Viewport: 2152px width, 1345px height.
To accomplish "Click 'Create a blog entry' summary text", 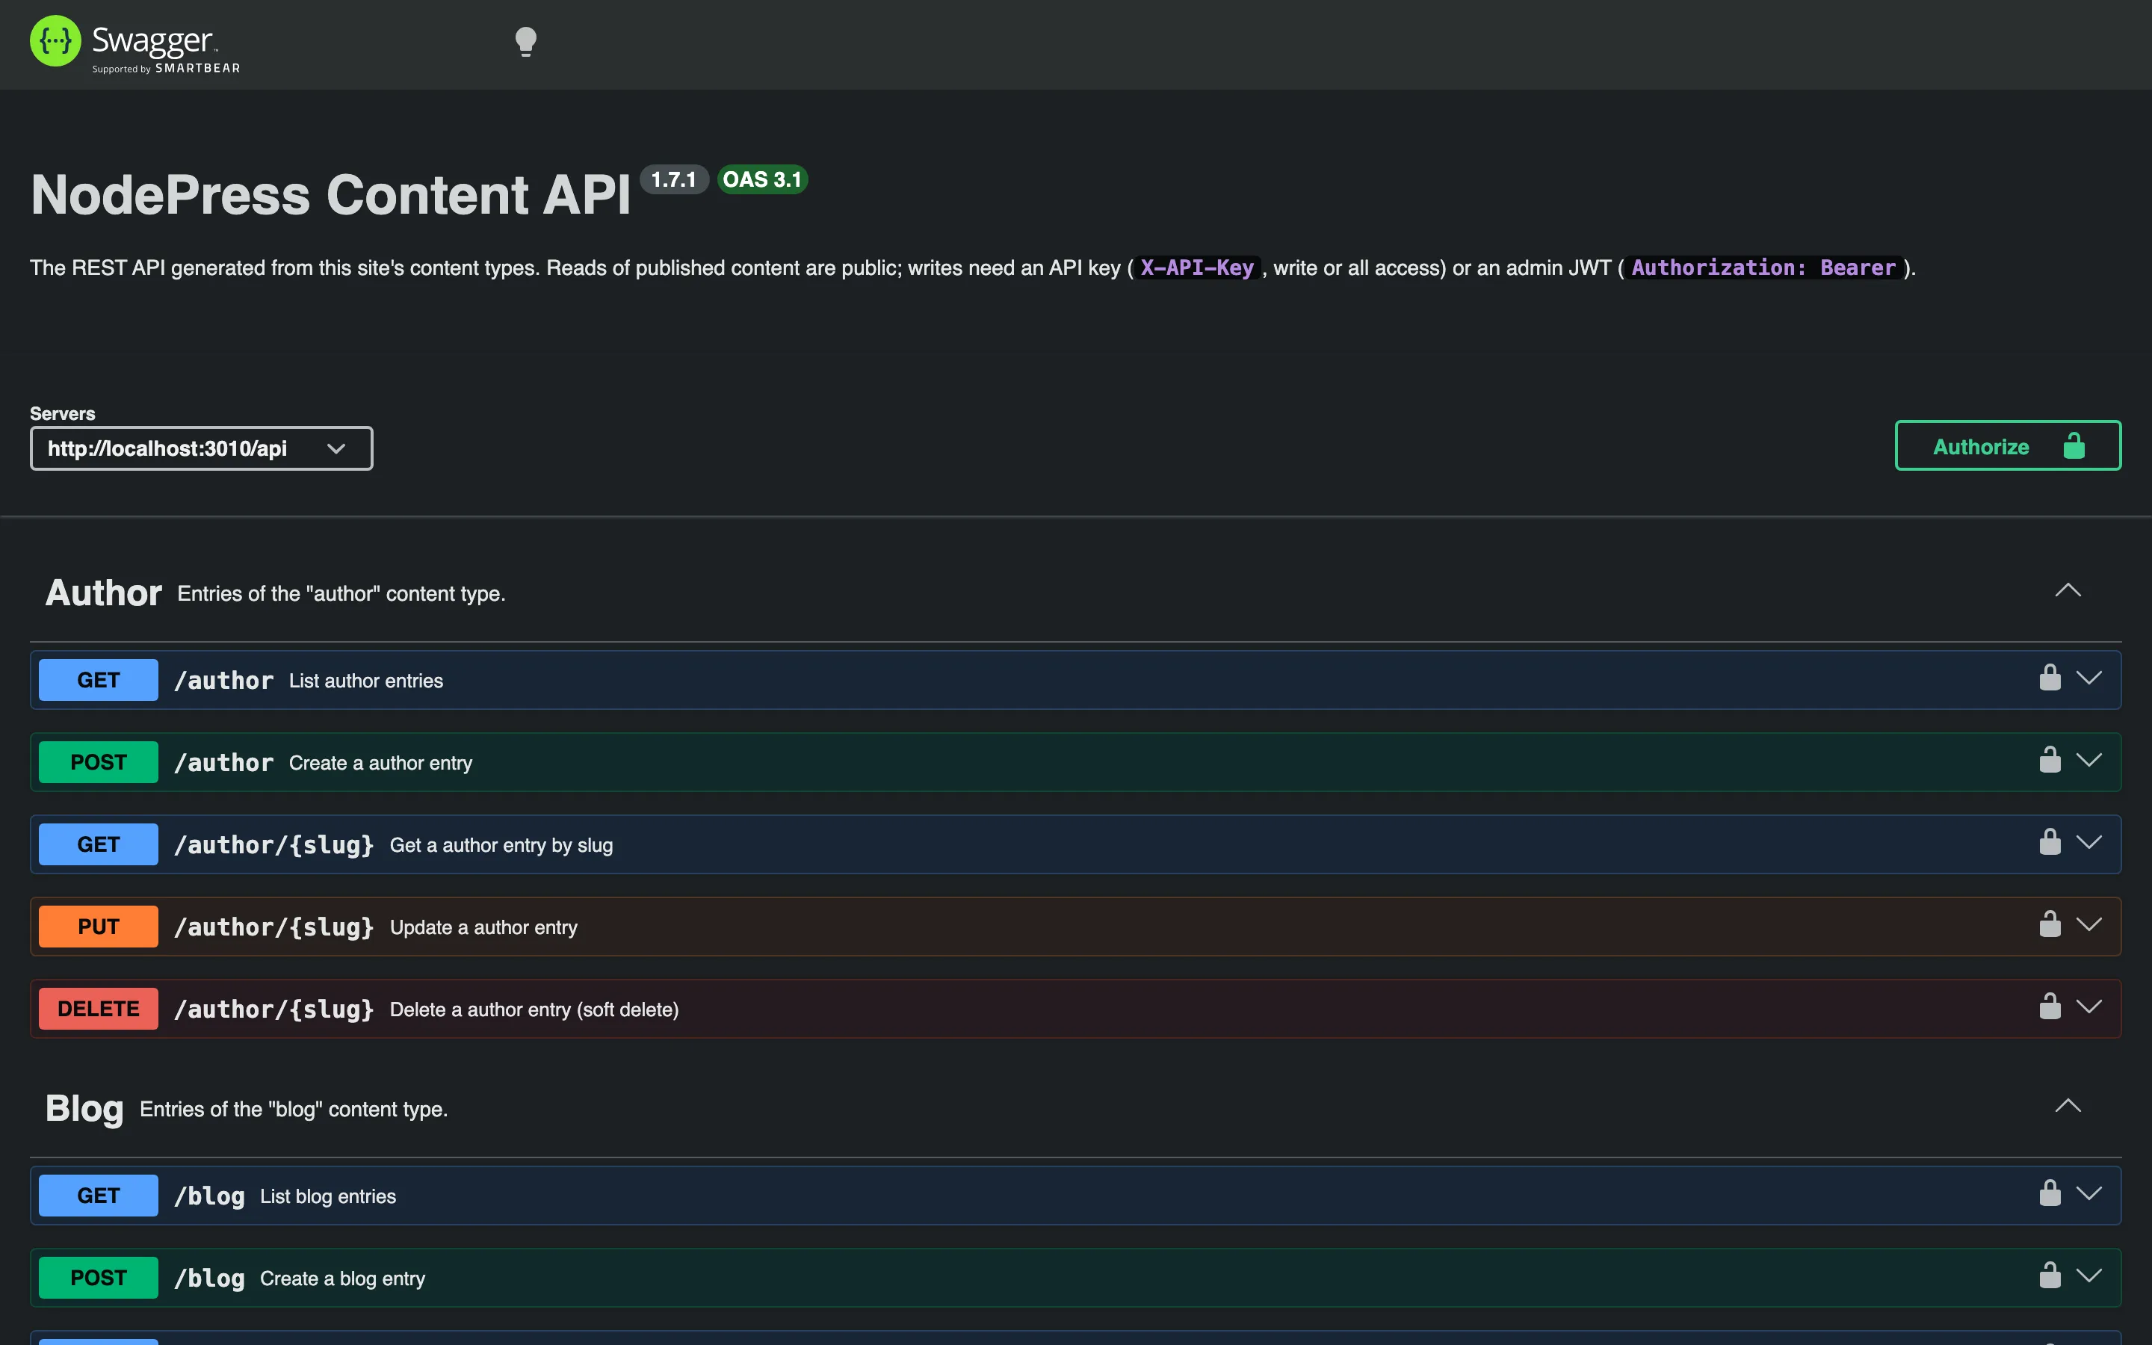I will [x=342, y=1278].
